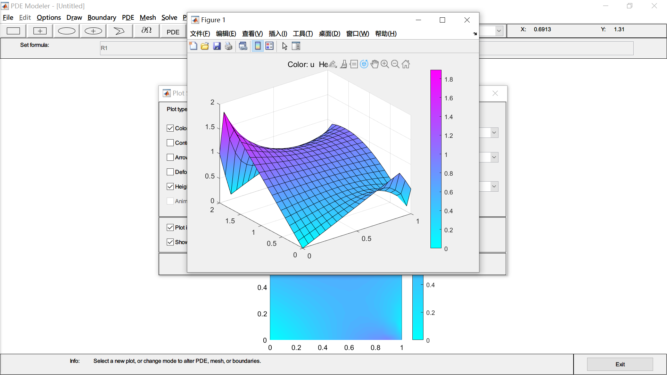
Task: Select the Rectangle draw tool
Action: coord(13,31)
